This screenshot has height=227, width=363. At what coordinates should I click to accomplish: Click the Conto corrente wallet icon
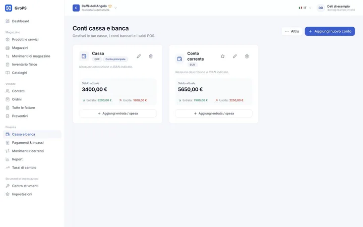pos(179,59)
